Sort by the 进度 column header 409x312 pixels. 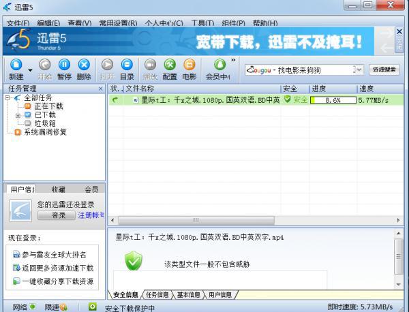(333, 89)
